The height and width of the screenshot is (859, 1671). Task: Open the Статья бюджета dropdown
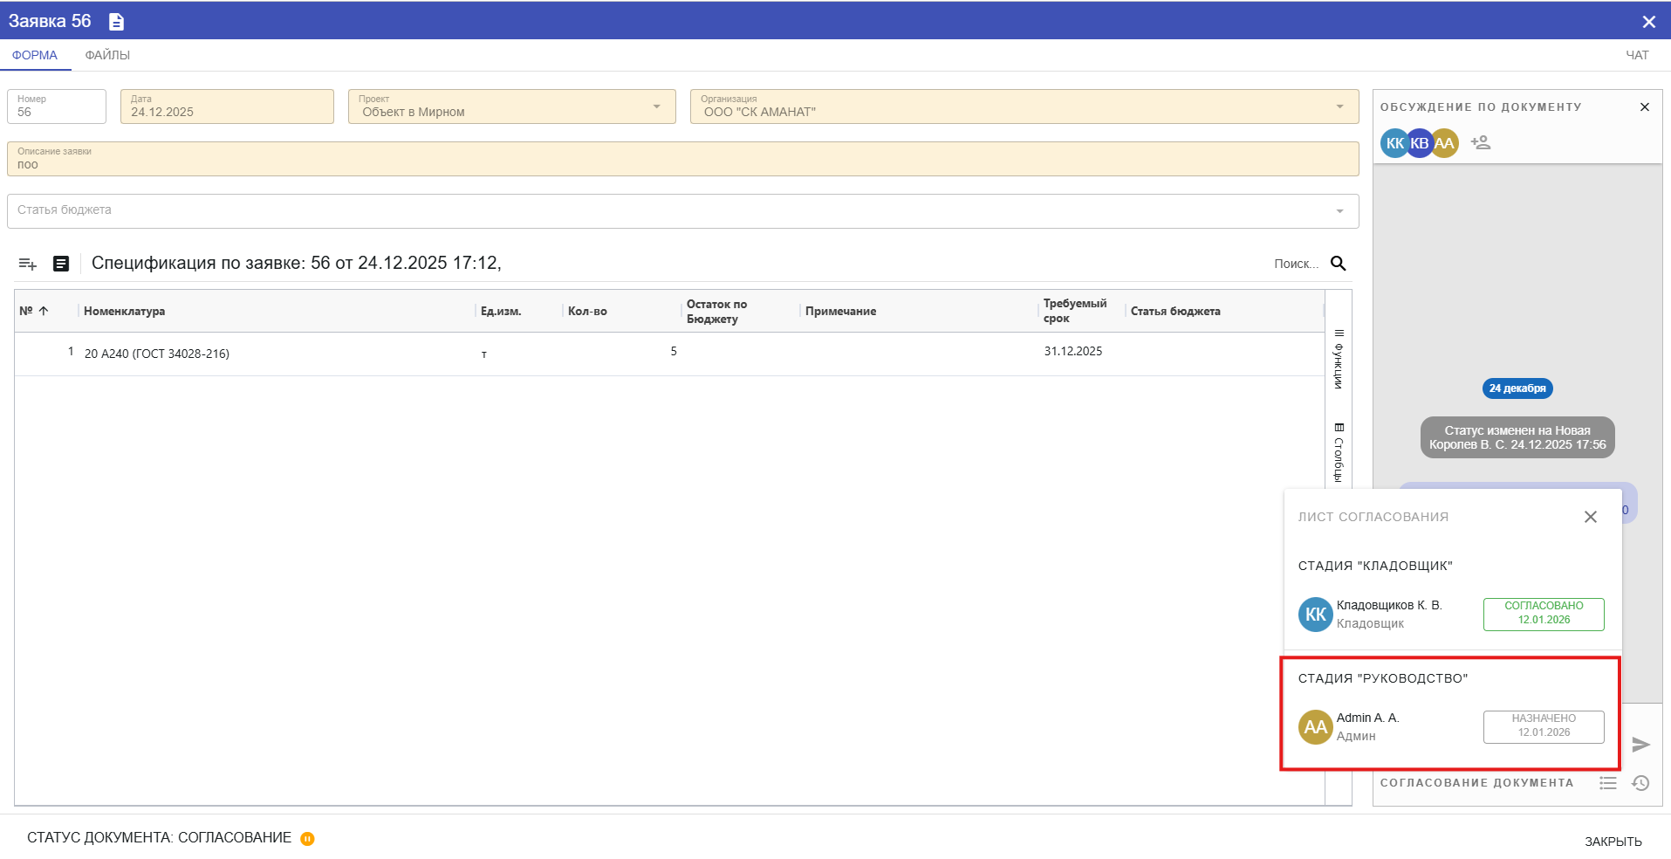click(x=1339, y=211)
